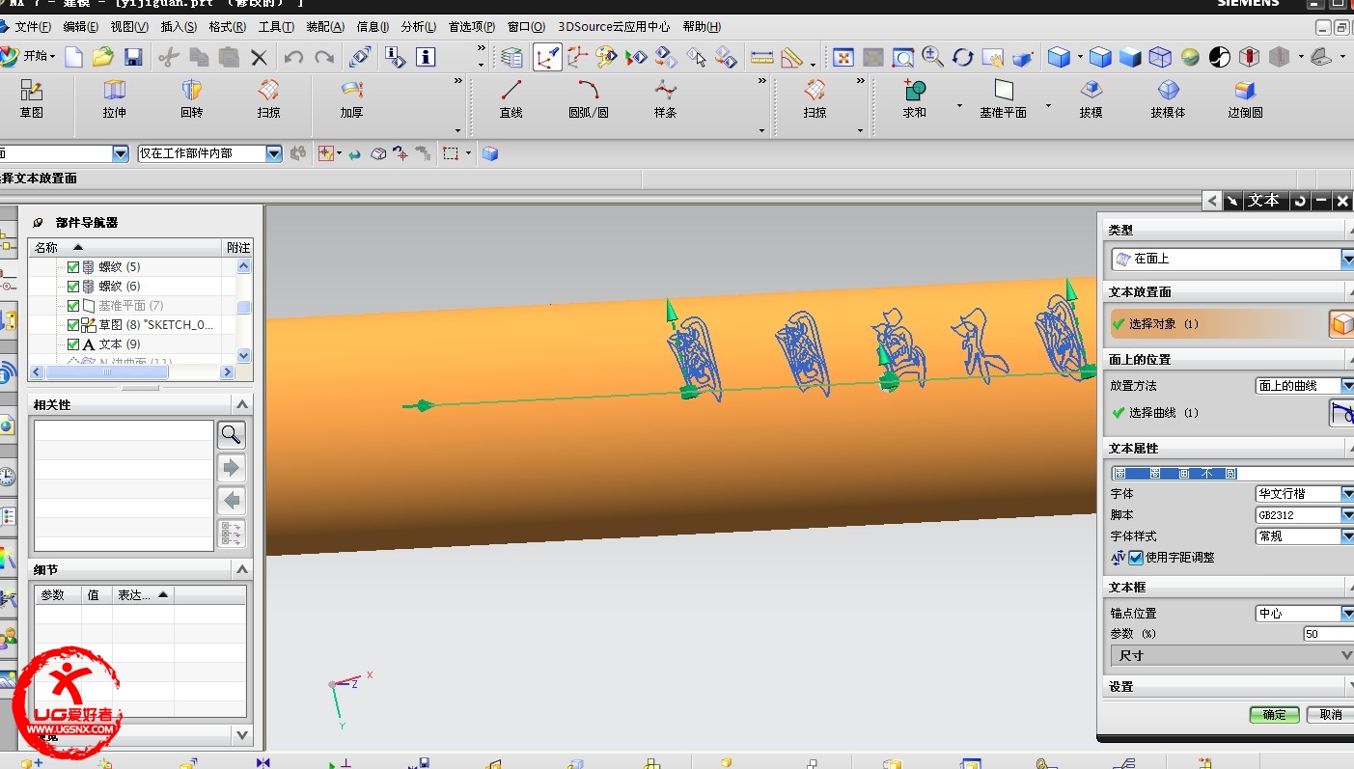The width and height of the screenshot is (1354, 769).
Task: Toggle checkbox for 基准平面 (7)
Action: pos(73,306)
